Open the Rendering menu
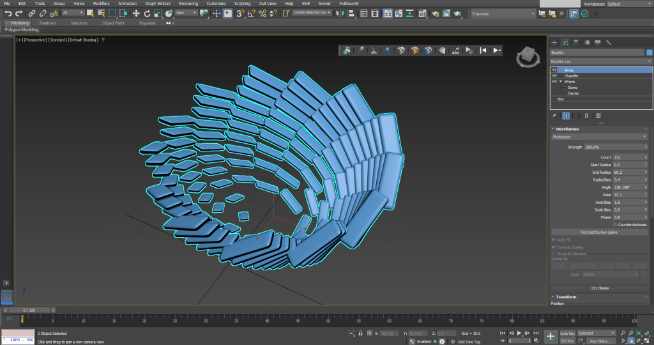Viewport: 654px width, 345px height. click(x=188, y=4)
